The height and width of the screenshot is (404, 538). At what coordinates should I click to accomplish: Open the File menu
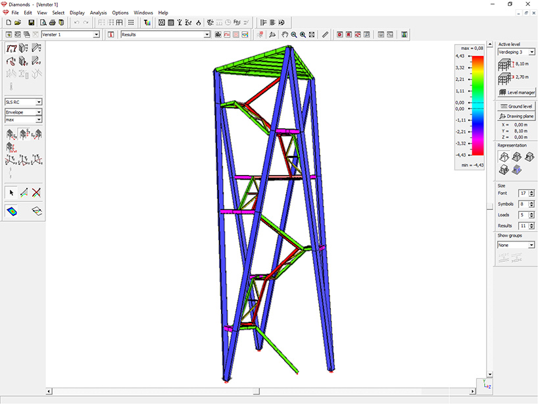tap(15, 13)
